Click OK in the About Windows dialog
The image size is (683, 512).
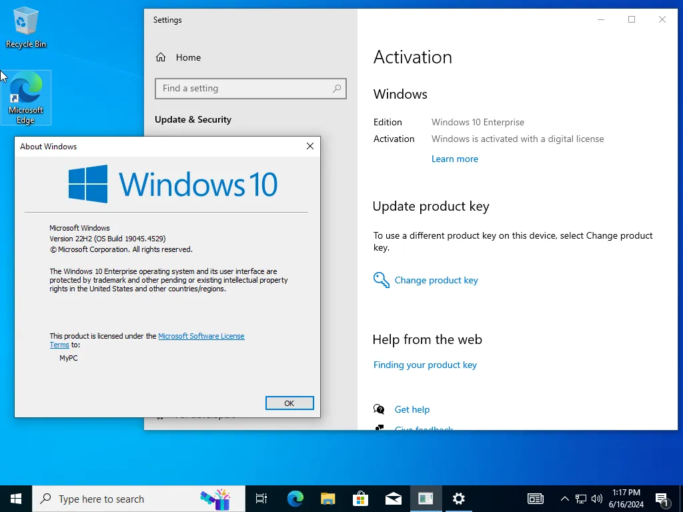pyautogui.click(x=289, y=403)
